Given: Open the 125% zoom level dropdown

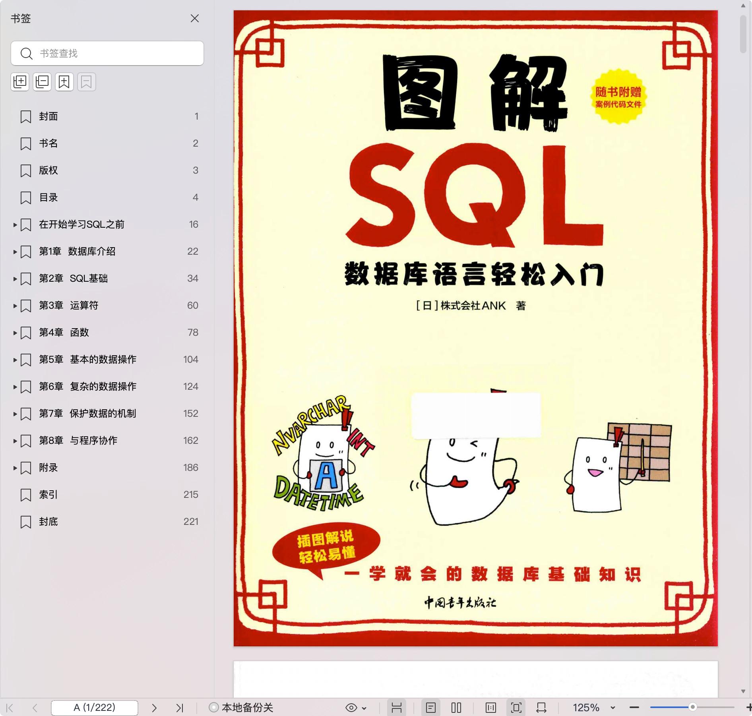Looking at the screenshot, I should [612, 708].
